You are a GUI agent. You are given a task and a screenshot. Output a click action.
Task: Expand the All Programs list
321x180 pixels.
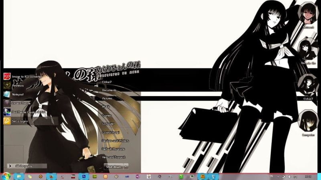pyautogui.click(x=24, y=166)
